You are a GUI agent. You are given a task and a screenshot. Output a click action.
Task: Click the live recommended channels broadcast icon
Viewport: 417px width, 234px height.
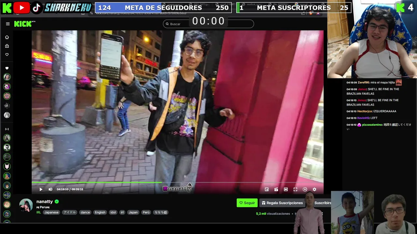(x=7, y=129)
